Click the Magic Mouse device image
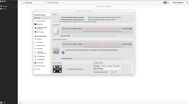Viewport: 189px width, 104px height. point(56,31)
